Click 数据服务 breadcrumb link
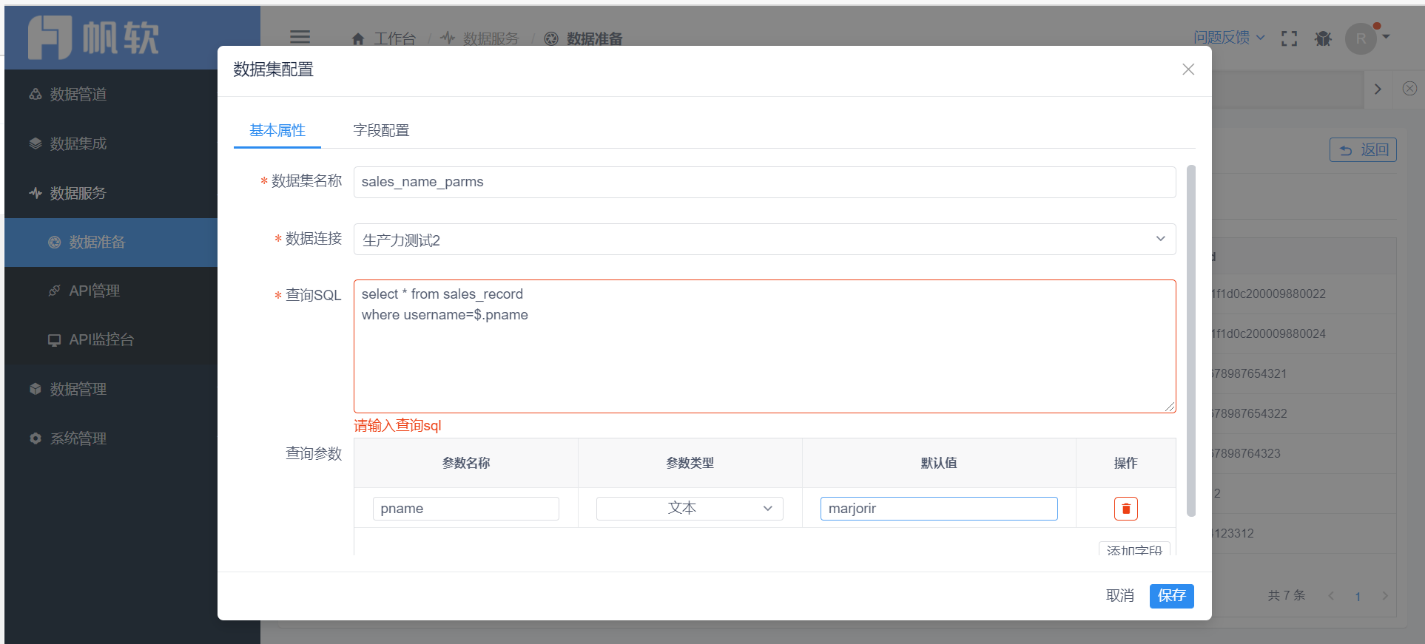Screen dimensions: 1425x644 491,38
